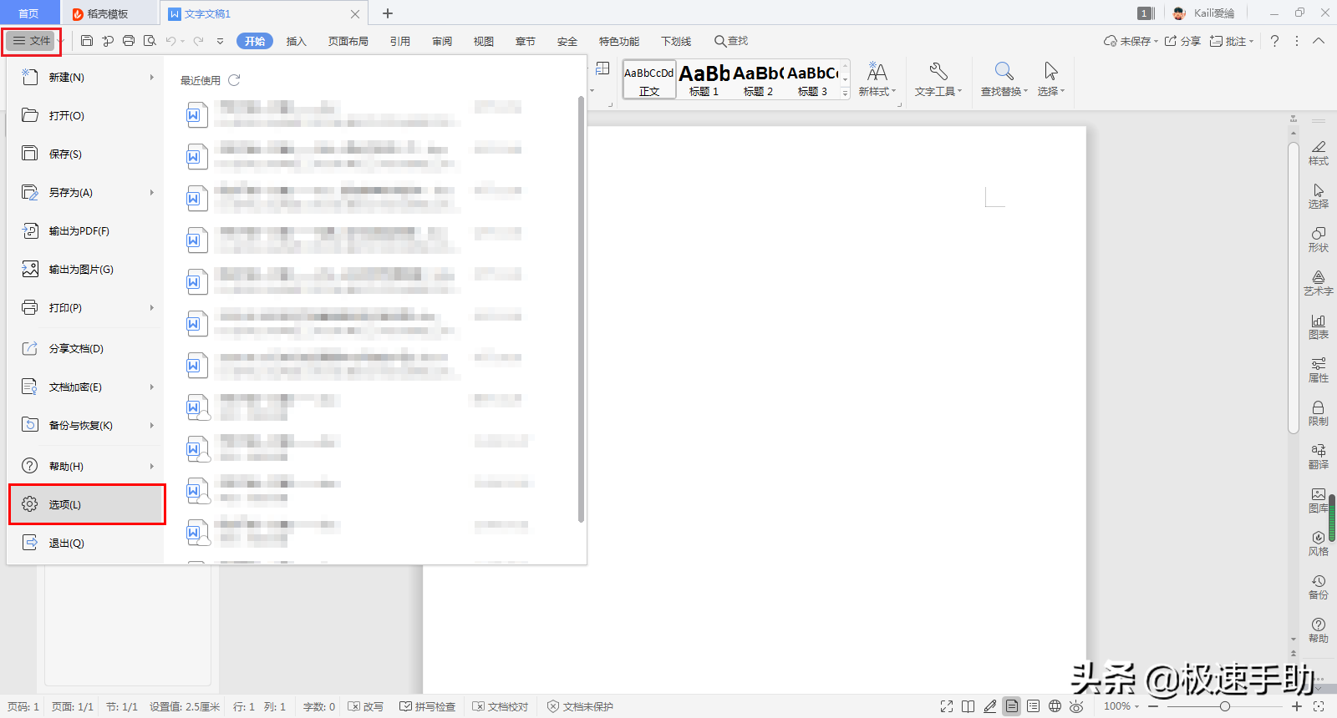Expand the styles gallery dropdown

(x=845, y=94)
